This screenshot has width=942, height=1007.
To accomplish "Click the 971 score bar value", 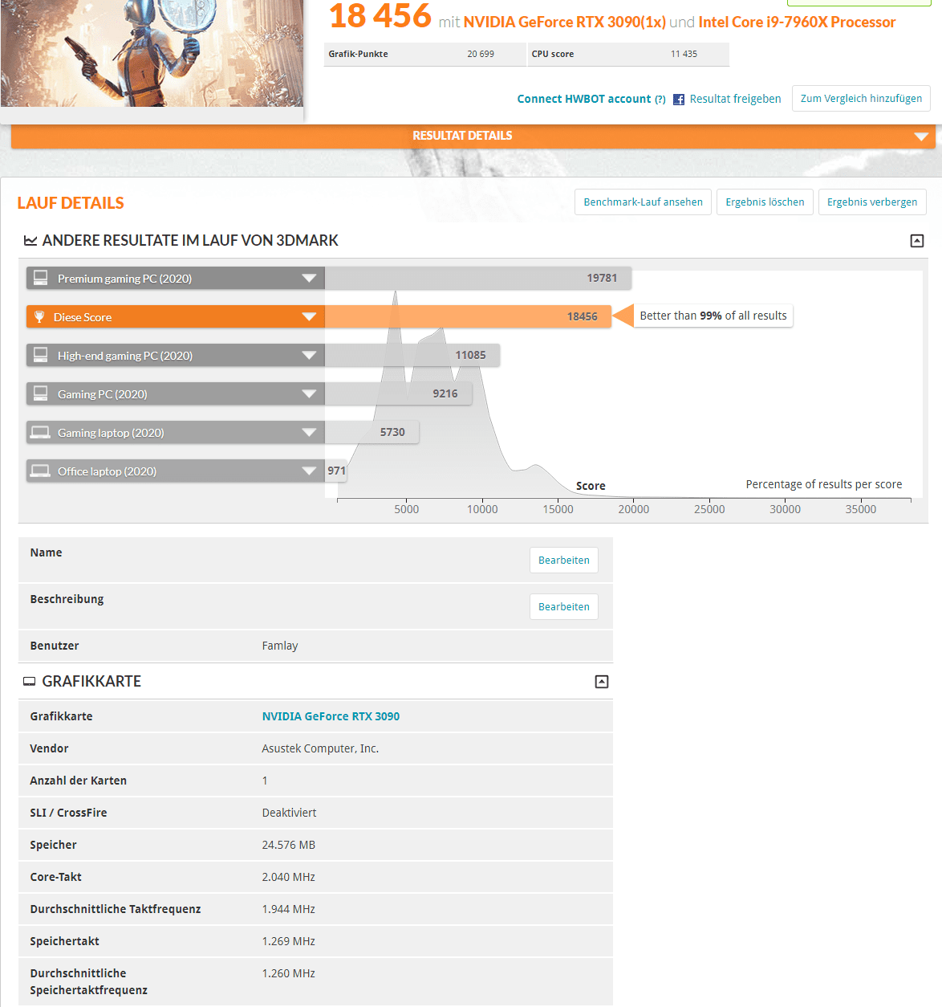I will click(x=336, y=471).
